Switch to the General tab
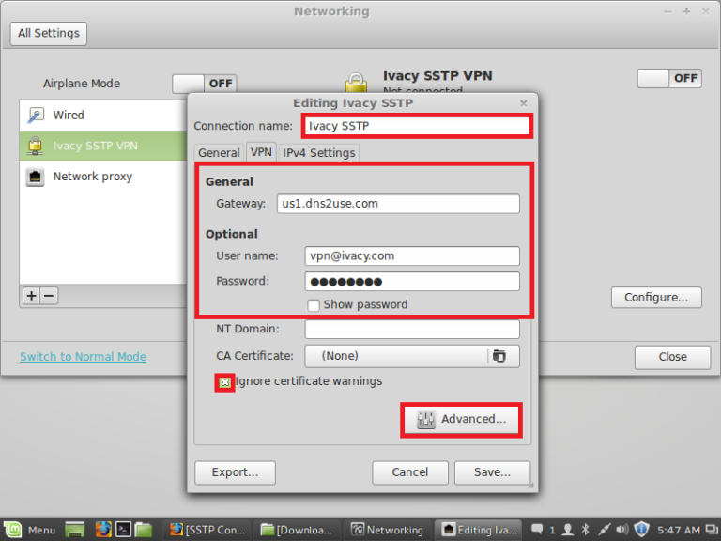Screen dimensions: 721x541 (x=219, y=153)
